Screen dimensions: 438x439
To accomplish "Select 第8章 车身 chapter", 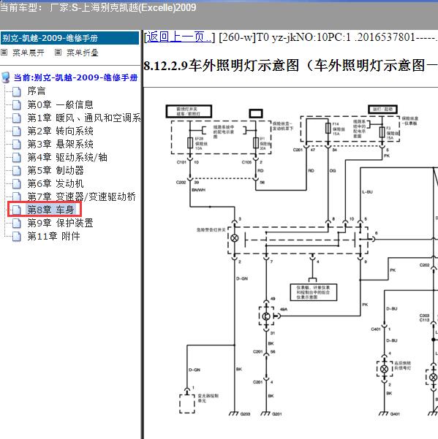I will (x=50, y=210).
